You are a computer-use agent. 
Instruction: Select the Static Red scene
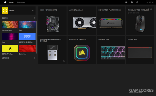click(x=27, y=48)
